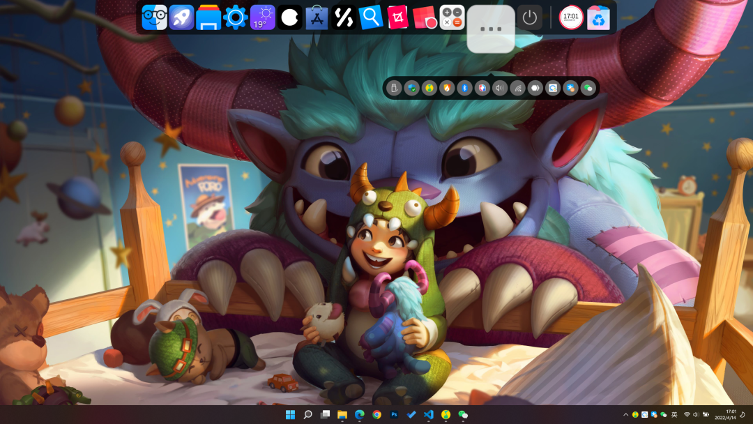Click QQ Music icon in the system tray
This screenshot has width=753, height=424.
click(635, 414)
